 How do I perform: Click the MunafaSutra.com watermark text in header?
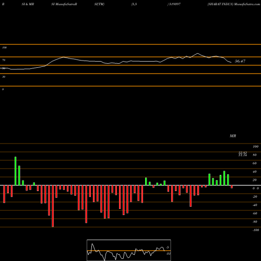[x=247, y=4]
